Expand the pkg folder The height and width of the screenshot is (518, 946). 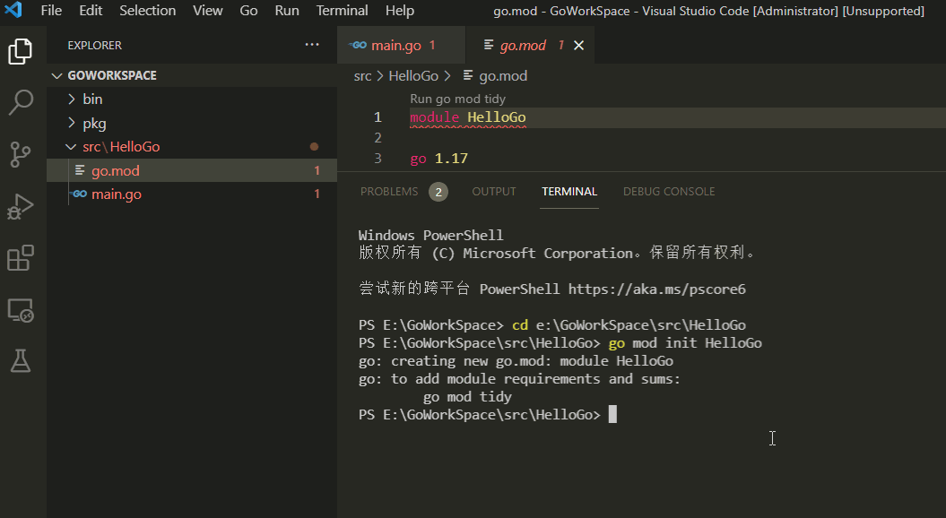[x=72, y=123]
